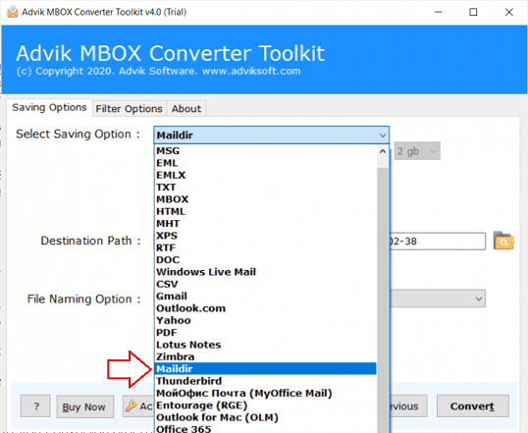Choose EML from the saving list
This screenshot has height=433, width=528.
[x=265, y=163]
